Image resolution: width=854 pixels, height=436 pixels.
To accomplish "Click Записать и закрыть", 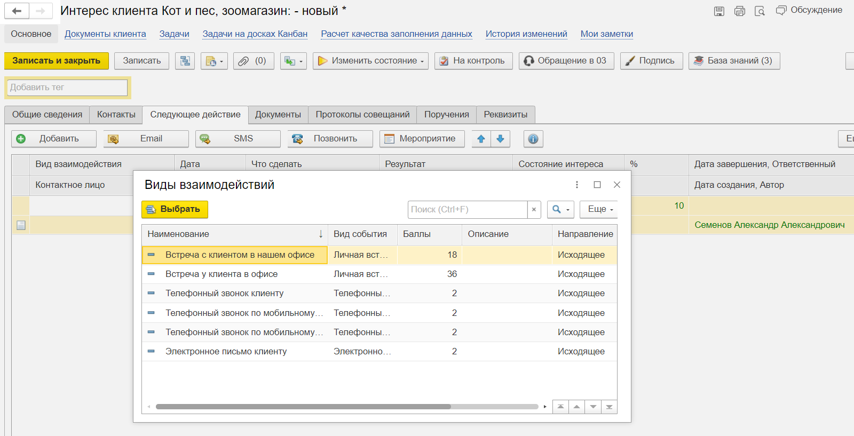I will point(56,61).
